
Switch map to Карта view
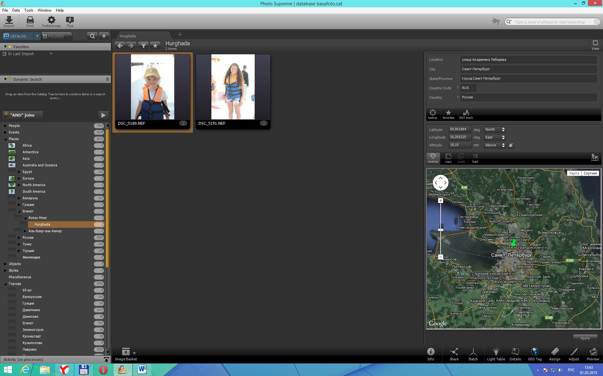pos(574,173)
